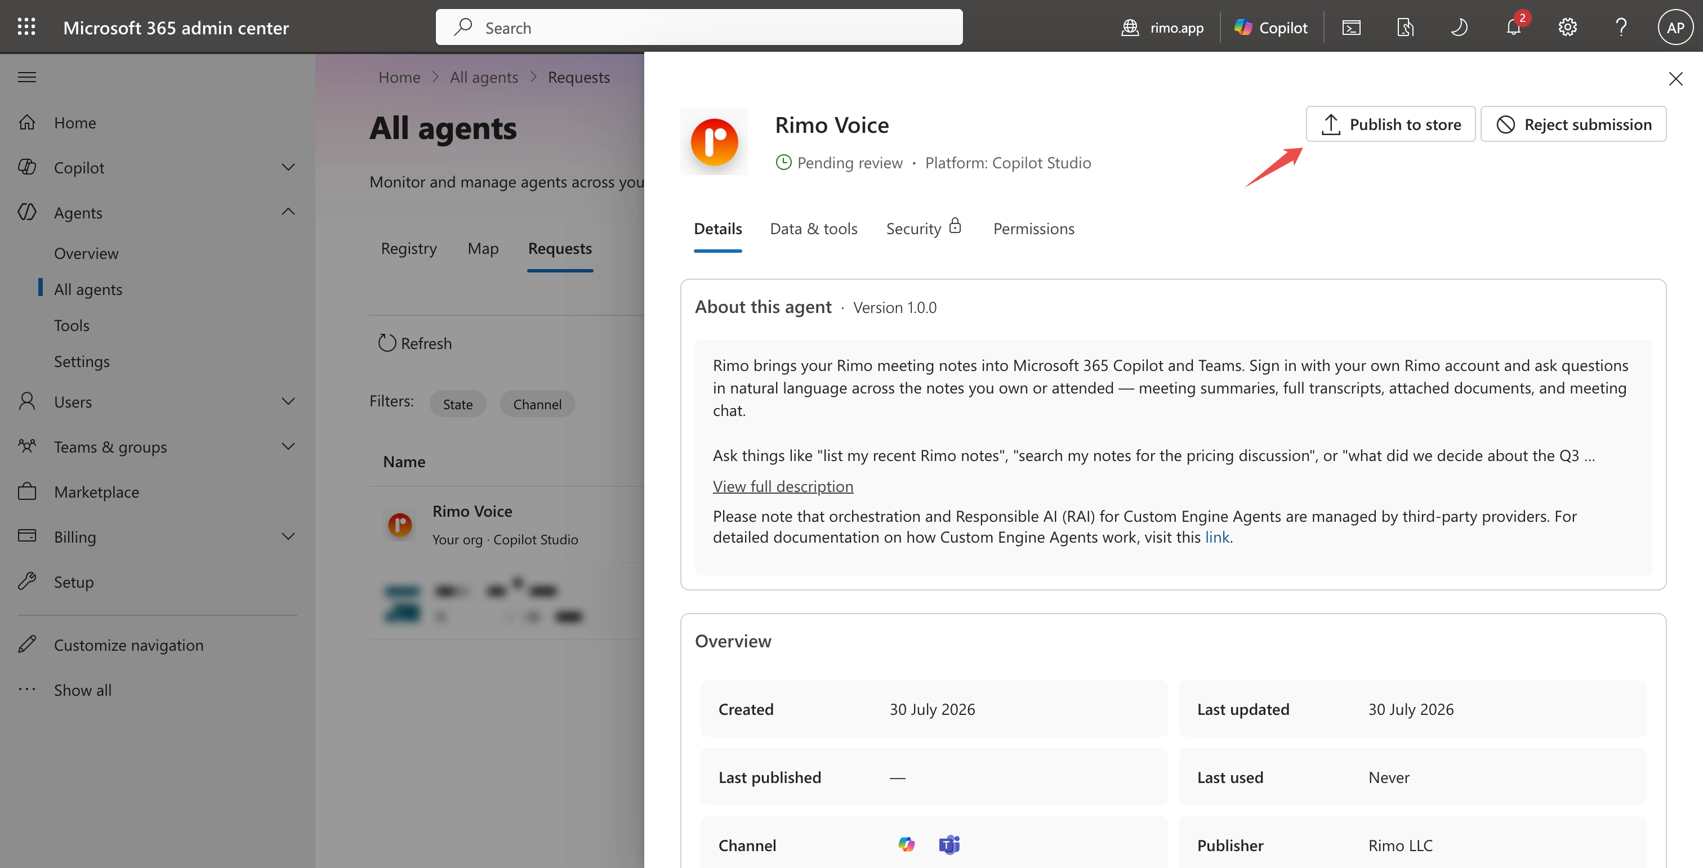Open the Channel filter dropdown
The width and height of the screenshot is (1703, 868).
pos(537,404)
